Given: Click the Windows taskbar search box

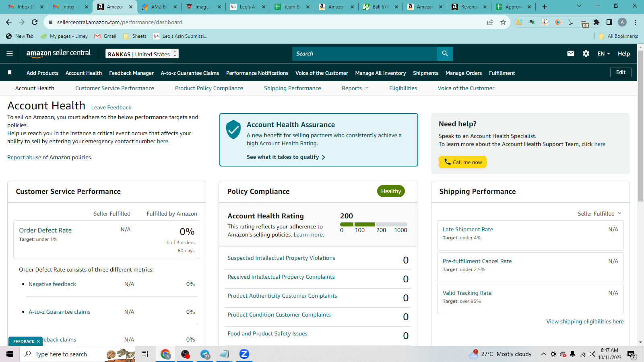Looking at the screenshot, I should click(x=77, y=354).
